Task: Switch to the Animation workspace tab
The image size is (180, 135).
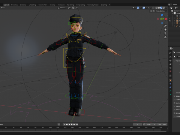Action: point(61,5)
